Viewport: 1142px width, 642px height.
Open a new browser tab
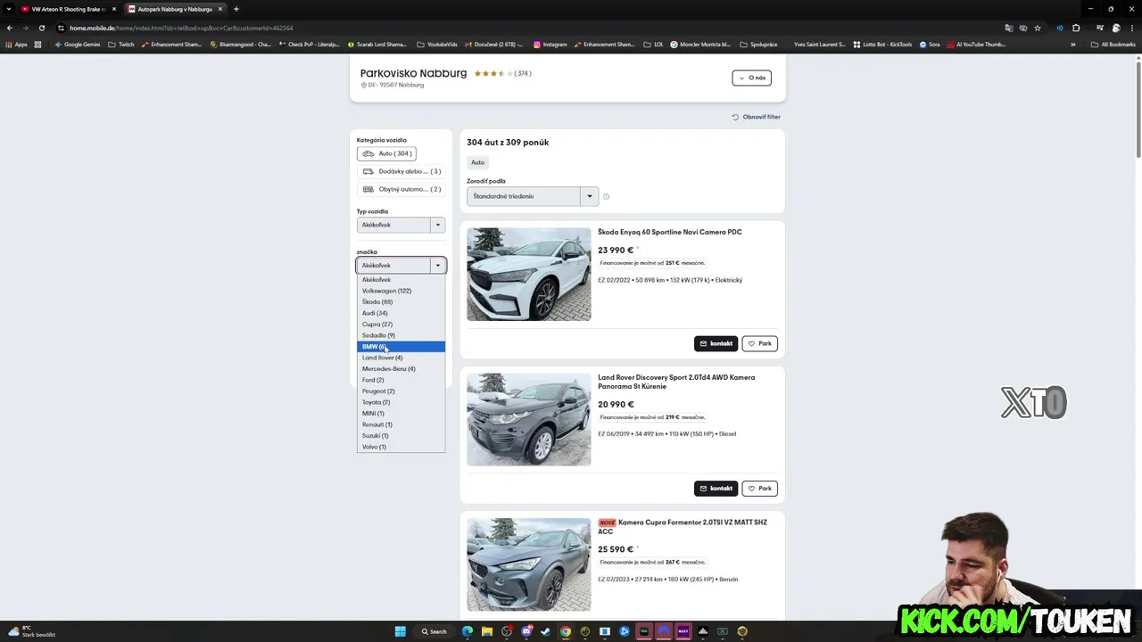(x=236, y=9)
